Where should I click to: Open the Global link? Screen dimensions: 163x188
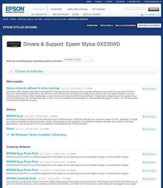(x=98, y=2)
